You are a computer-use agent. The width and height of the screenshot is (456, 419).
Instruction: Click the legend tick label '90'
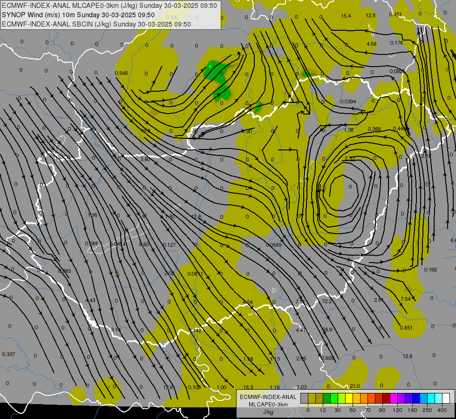(x=382, y=410)
